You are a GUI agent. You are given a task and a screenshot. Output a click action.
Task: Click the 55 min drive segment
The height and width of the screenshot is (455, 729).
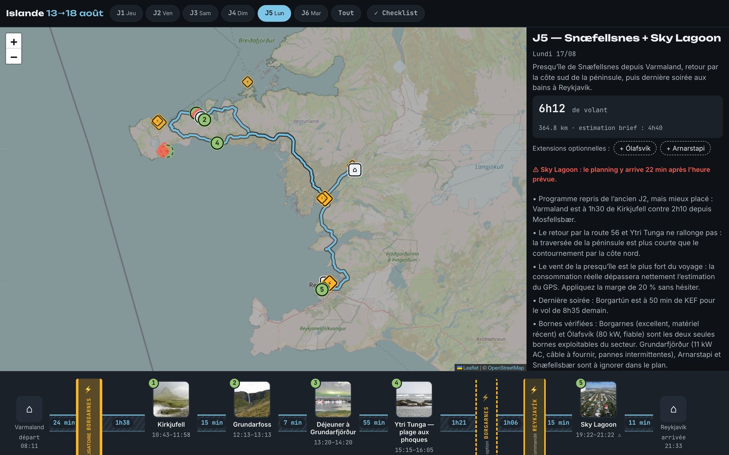[x=374, y=423]
